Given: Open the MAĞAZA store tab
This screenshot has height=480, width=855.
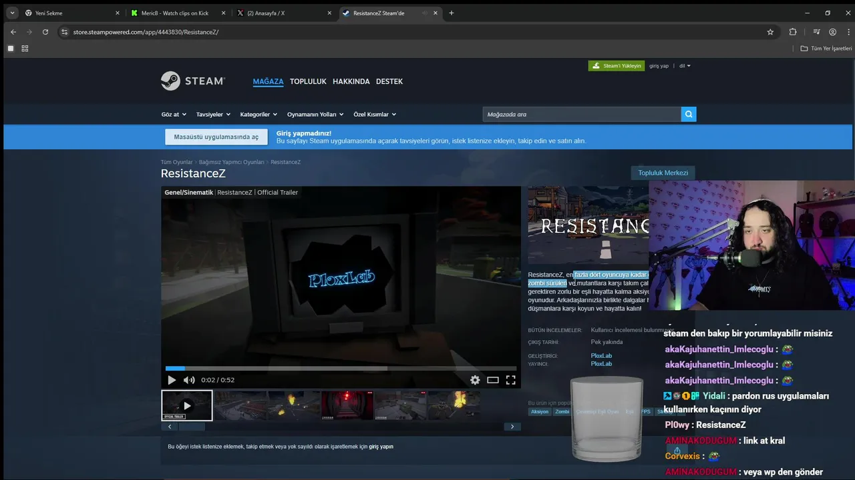Looking at the screenshot, I should click(x=268, y=81).
